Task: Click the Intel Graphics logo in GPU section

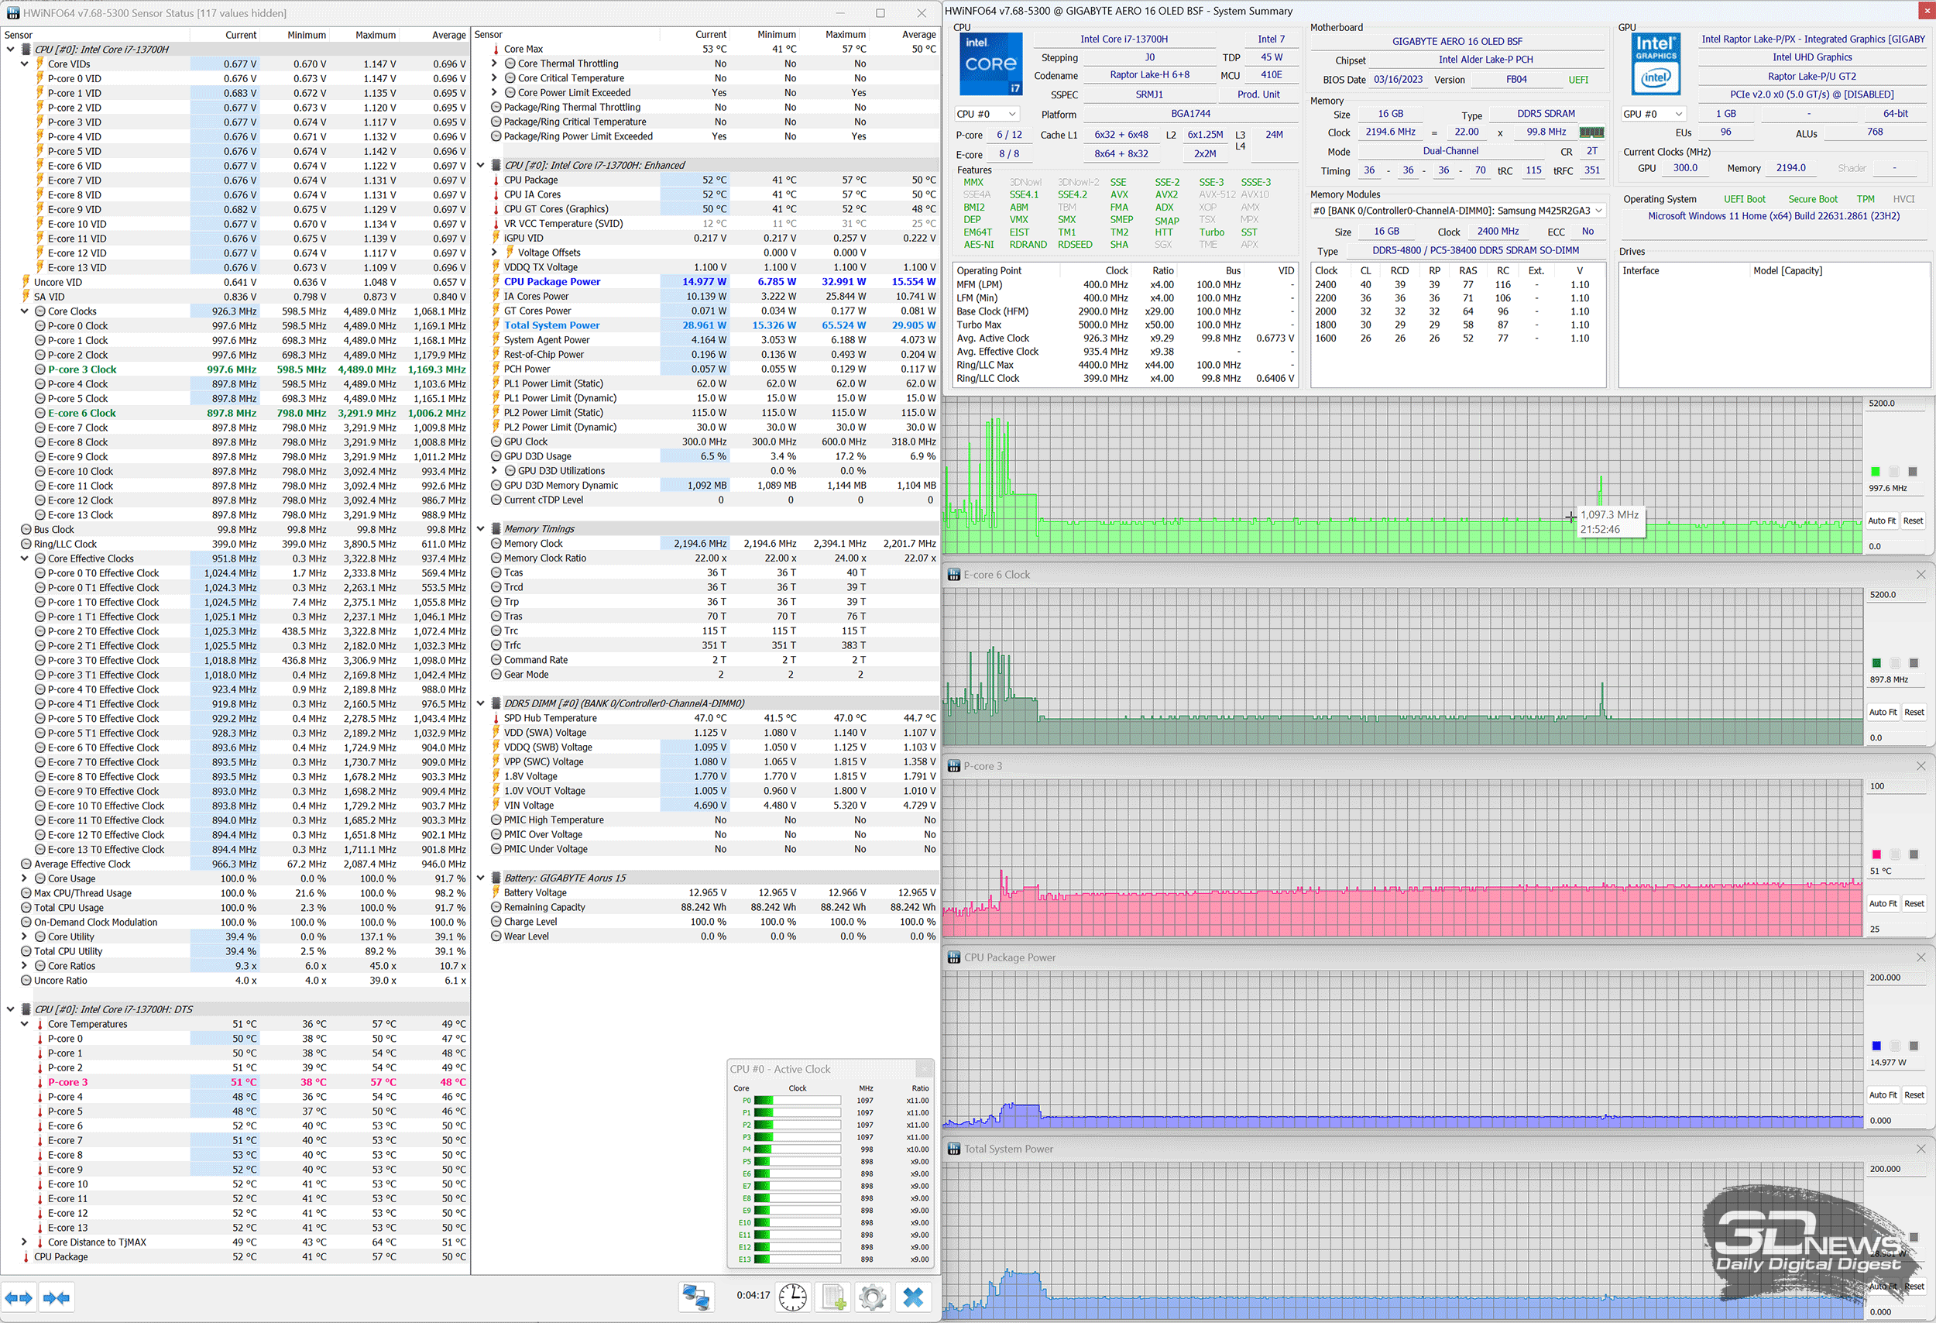Action: pyautogui.click(x=1655, y=64)
